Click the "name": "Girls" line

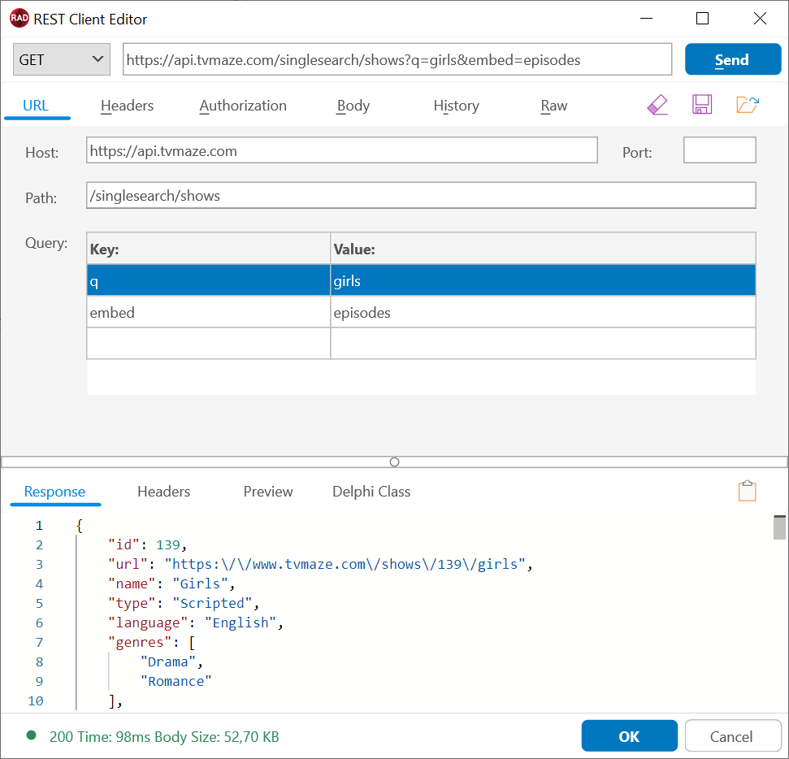pyautogui.click(x=171, y=583)
